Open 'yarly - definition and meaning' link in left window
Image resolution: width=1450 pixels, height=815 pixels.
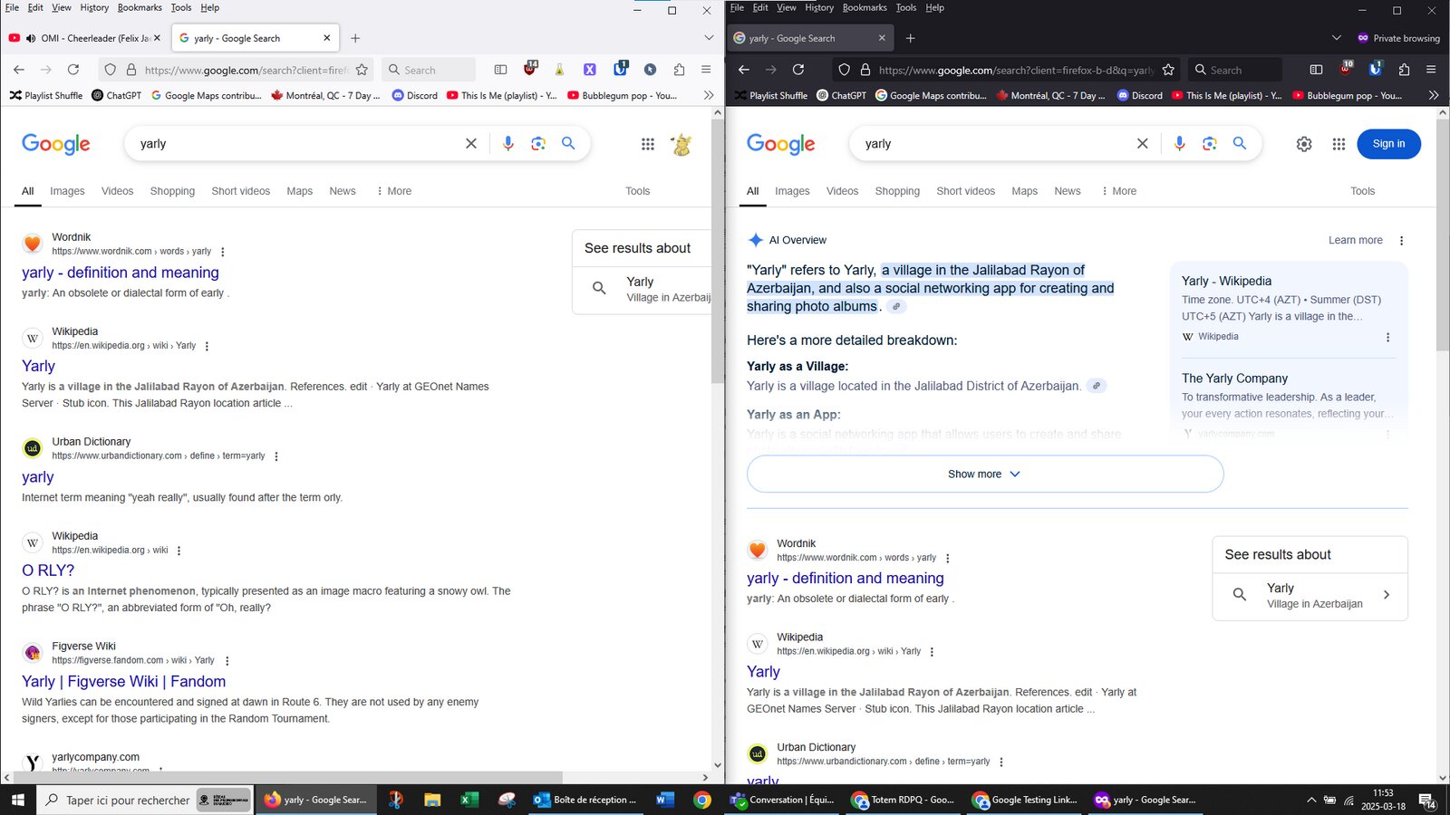(x=121, y=273)
